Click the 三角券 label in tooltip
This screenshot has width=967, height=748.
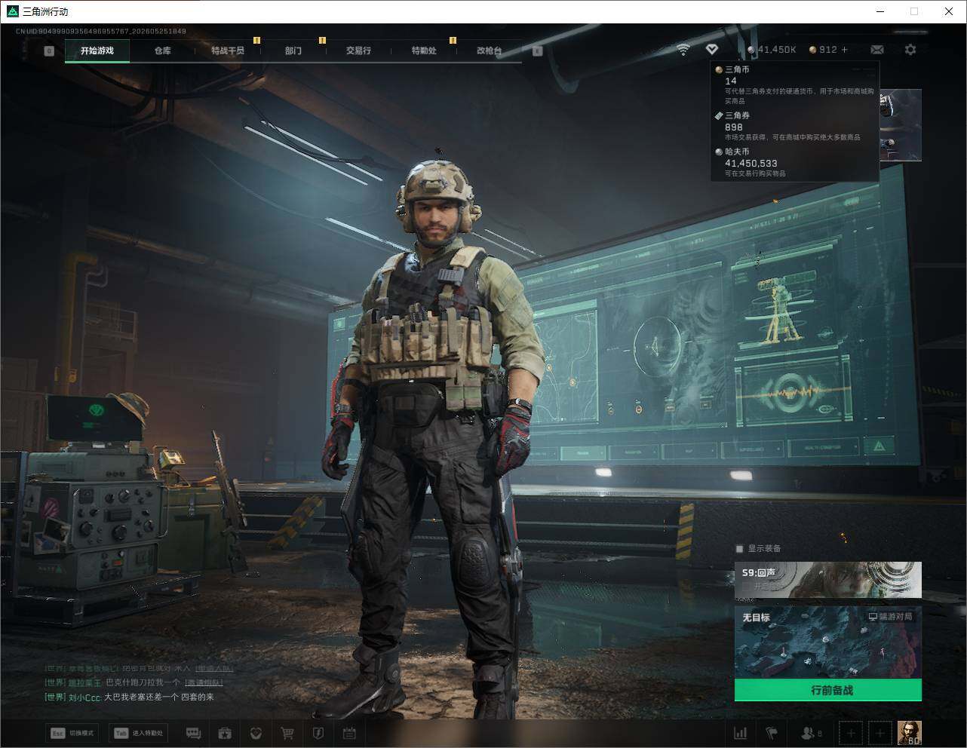point(737,115)
